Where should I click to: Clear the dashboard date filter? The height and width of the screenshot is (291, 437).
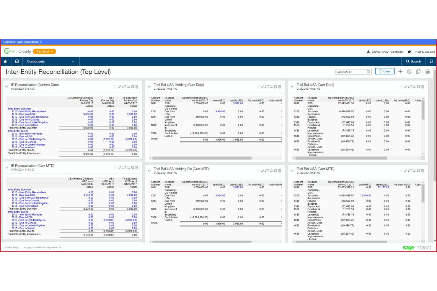(x=384, y=71)
